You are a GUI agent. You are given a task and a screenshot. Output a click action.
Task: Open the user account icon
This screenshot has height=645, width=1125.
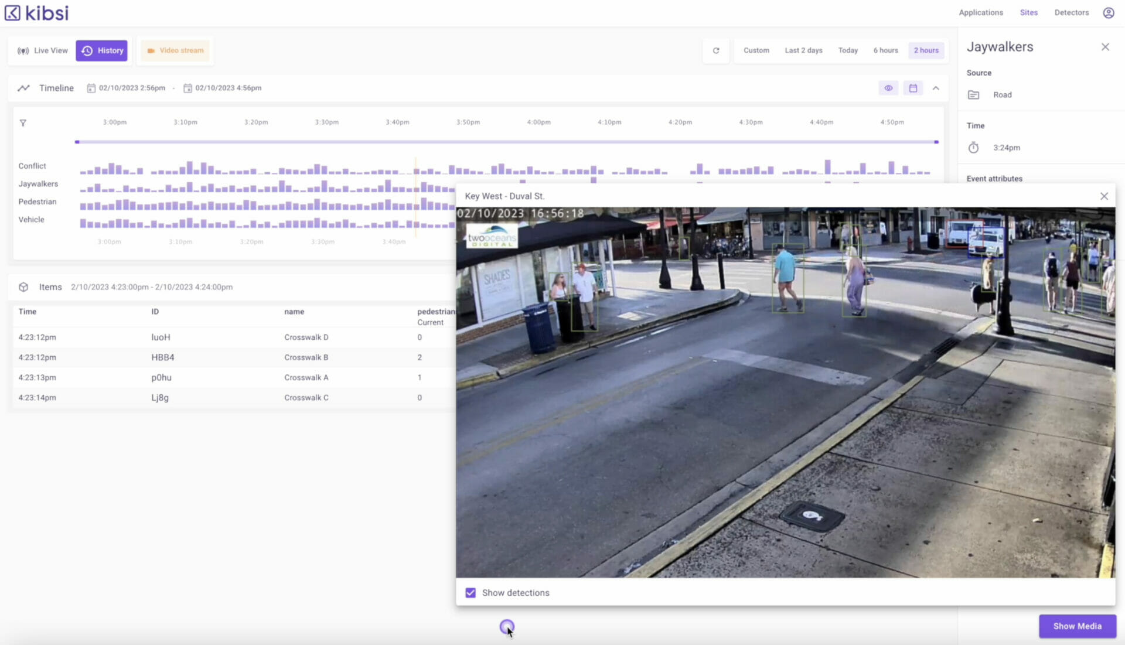click(1108, 12)
